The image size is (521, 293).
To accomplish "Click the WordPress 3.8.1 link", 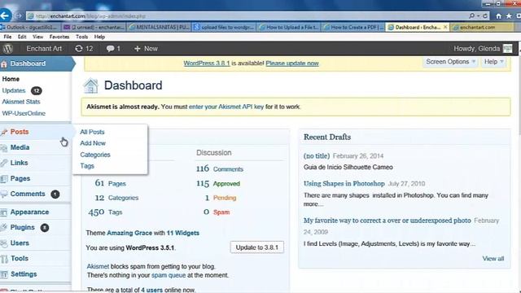I will click(206, 63).
